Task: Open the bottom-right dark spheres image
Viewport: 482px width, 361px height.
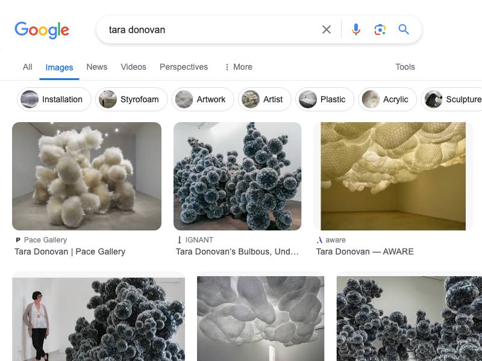Action: (x=409, y=319)
